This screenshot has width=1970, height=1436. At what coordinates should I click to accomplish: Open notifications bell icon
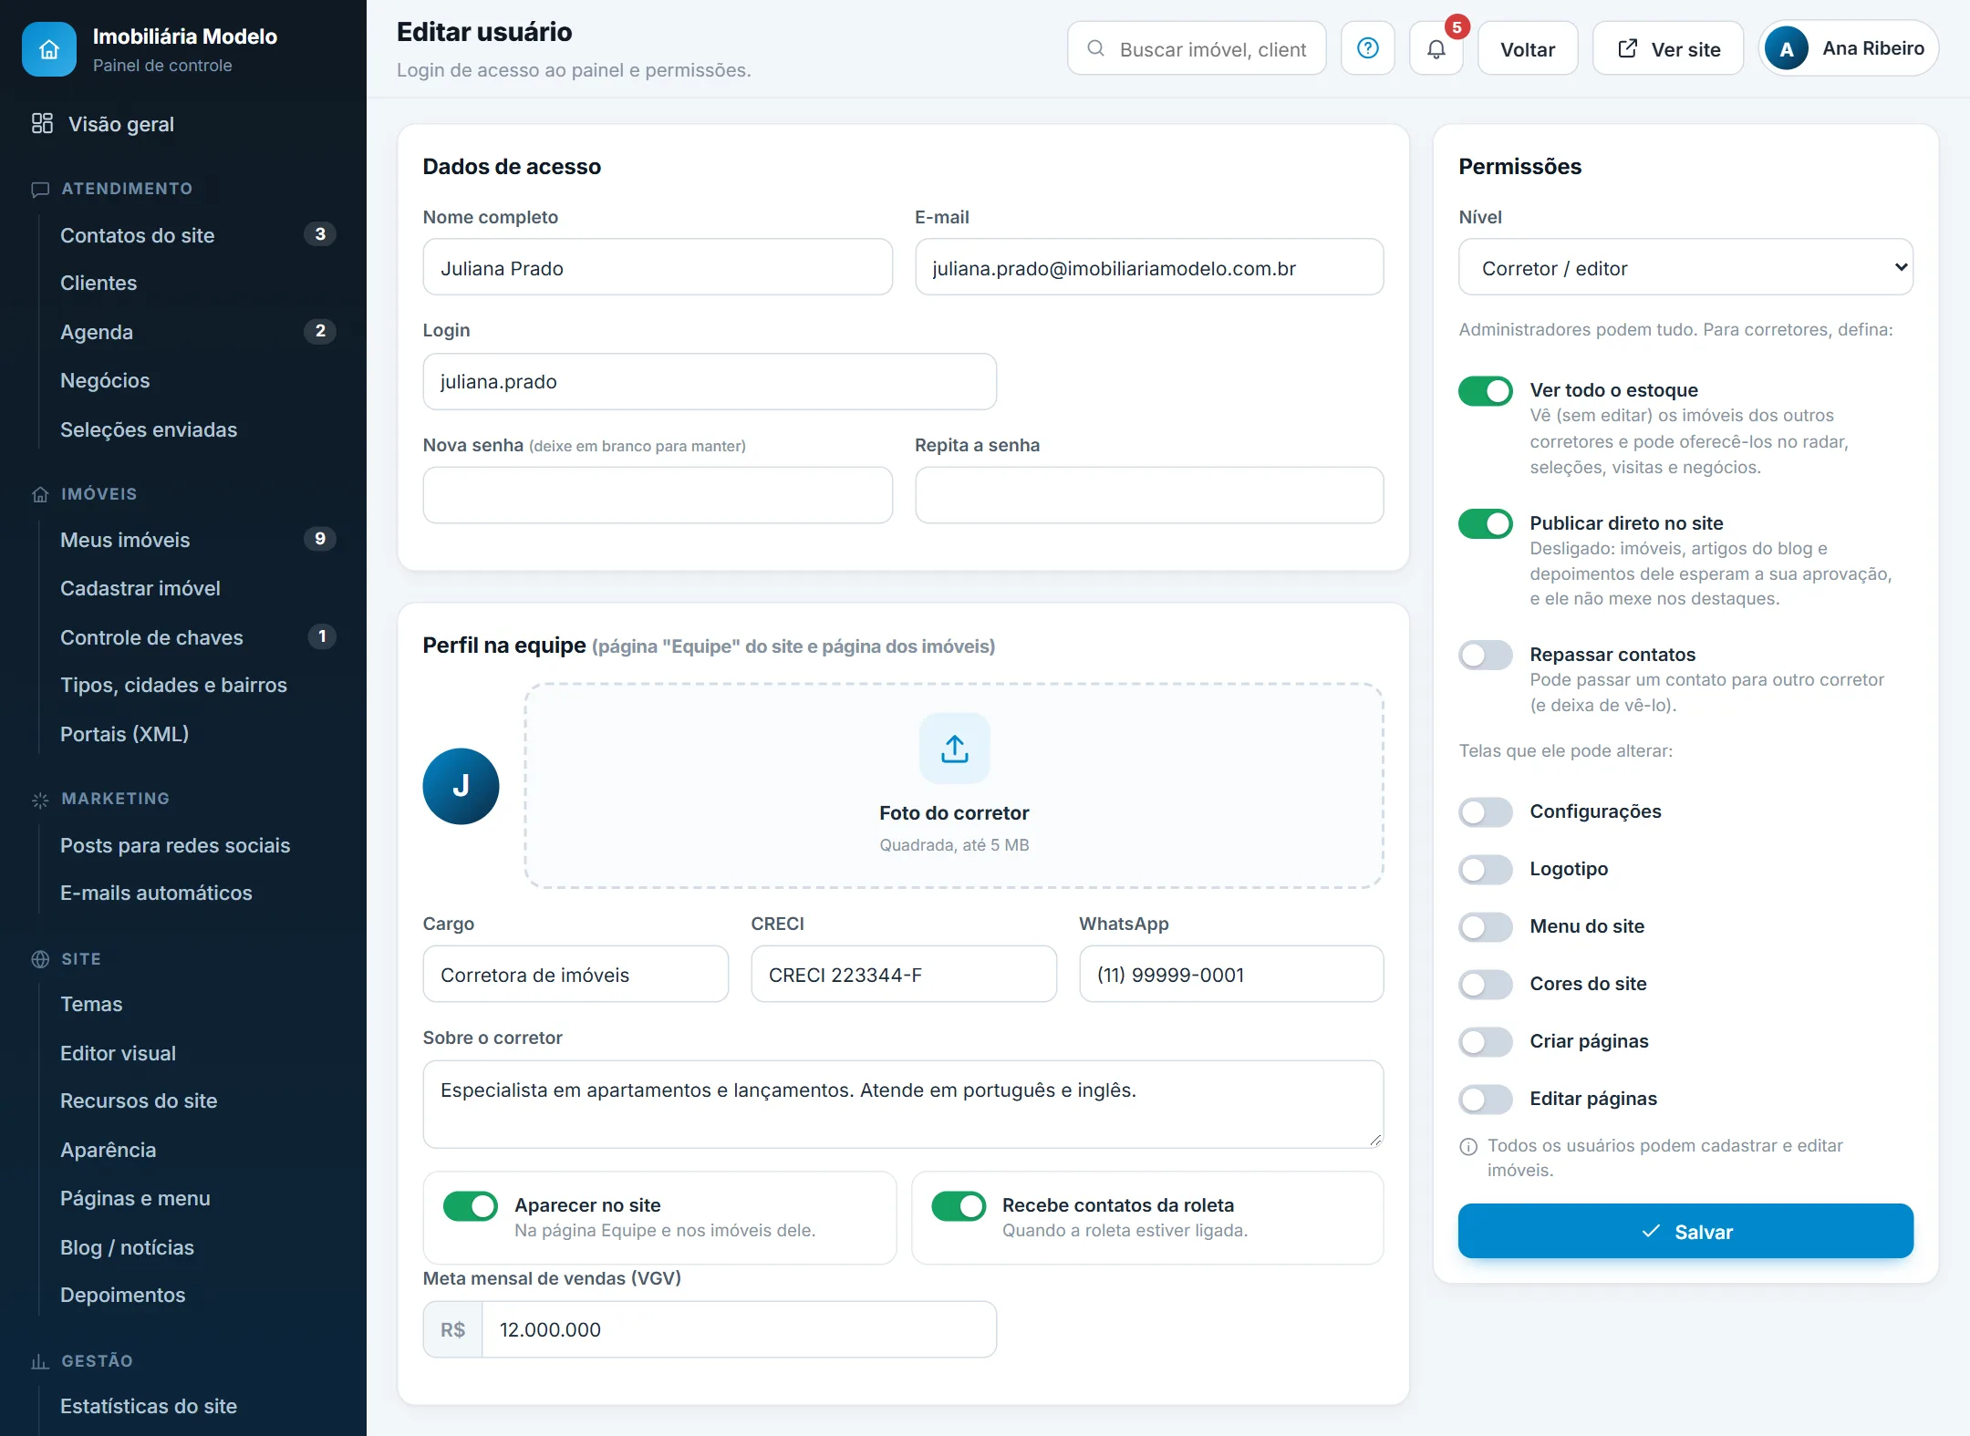tap(1436, 49)
